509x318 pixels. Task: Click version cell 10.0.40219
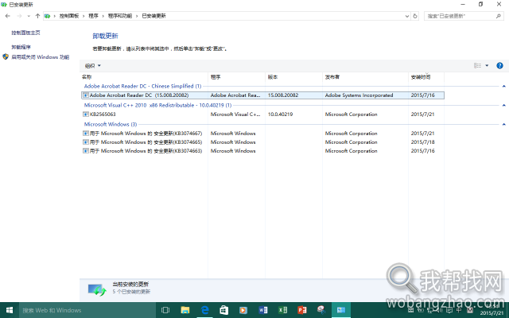point(281,114)
